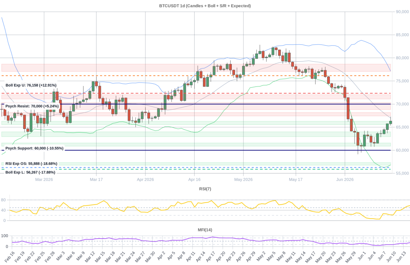Click the 55,000 price axis label
410x265 pixels.
click(402, 173)
